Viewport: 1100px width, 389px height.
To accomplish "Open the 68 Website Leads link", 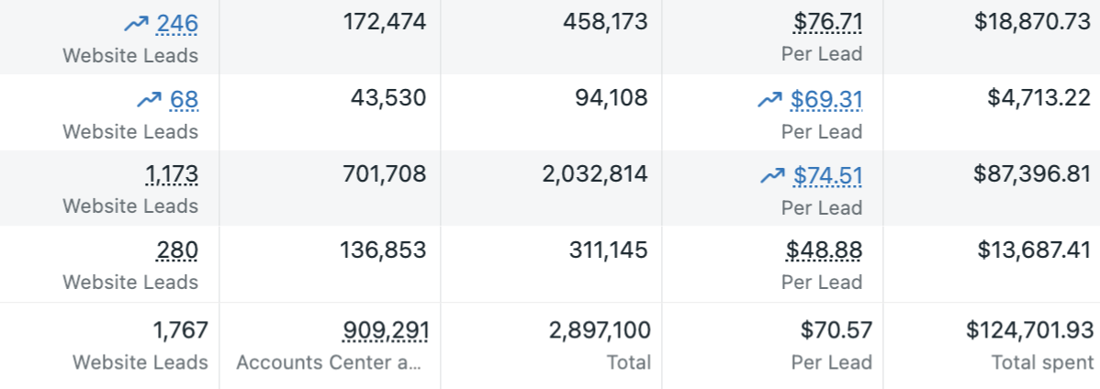I will (184, 99).
